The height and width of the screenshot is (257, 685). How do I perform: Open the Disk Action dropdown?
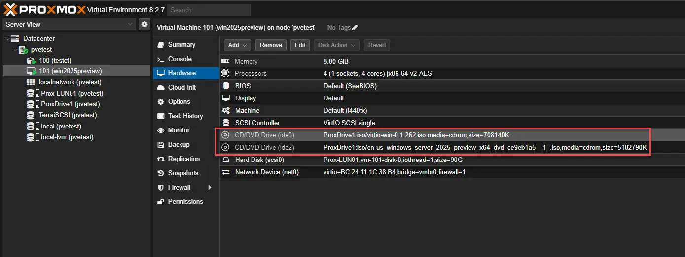coord(336,45)
